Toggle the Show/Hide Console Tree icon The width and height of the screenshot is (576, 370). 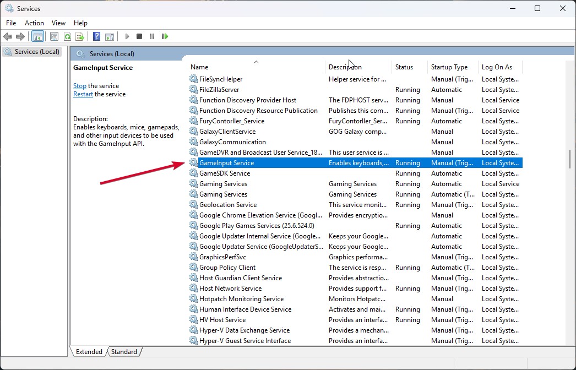click(37, 36)
